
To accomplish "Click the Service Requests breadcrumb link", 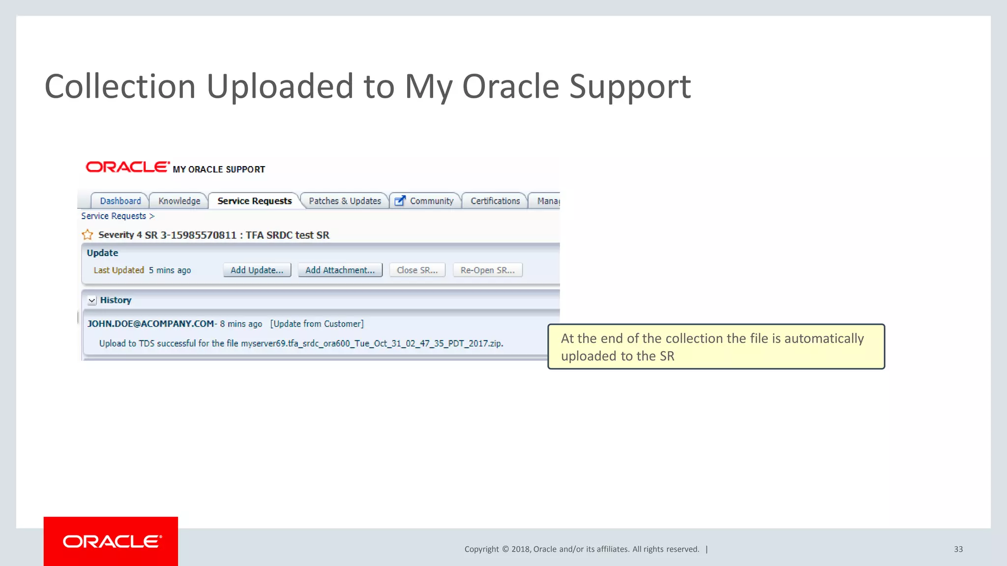I will [114, 216].
